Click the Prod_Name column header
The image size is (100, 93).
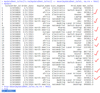click(x=76, y=6)
